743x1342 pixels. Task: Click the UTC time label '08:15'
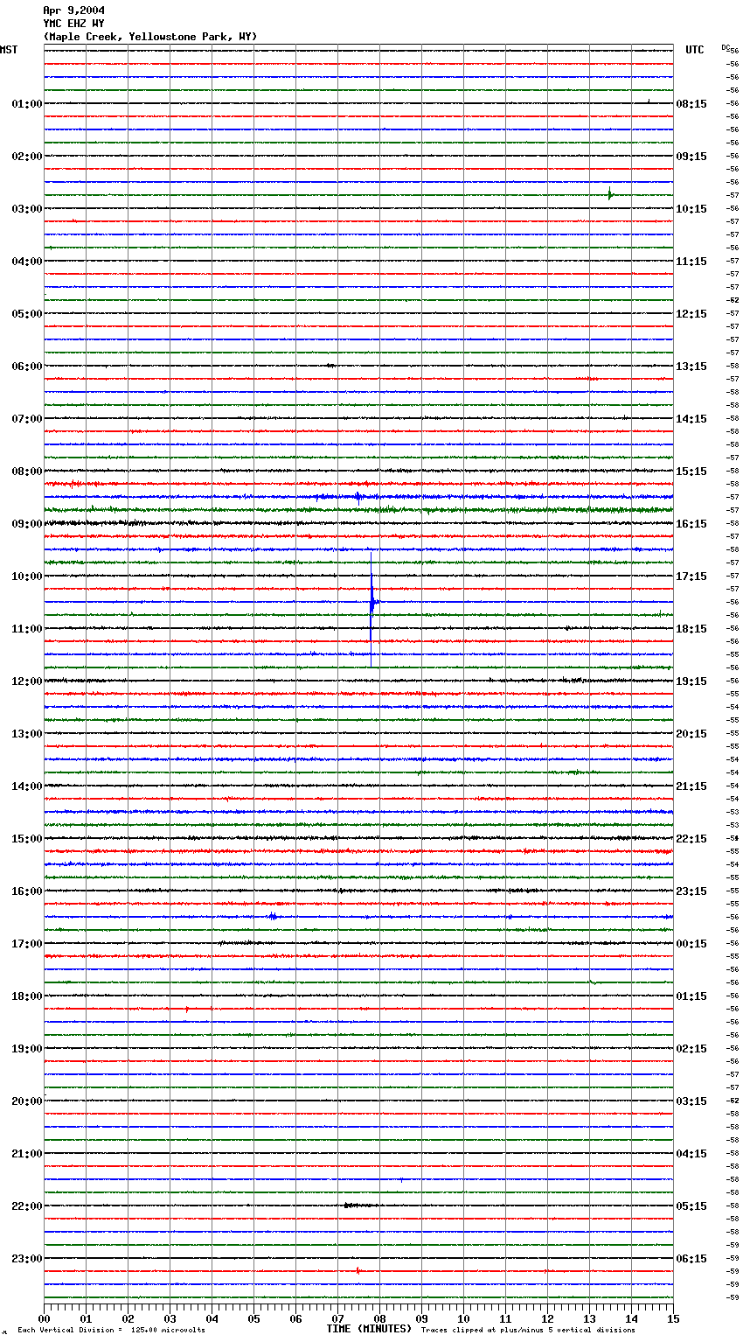pyautogui.click(x=691, y=104)
